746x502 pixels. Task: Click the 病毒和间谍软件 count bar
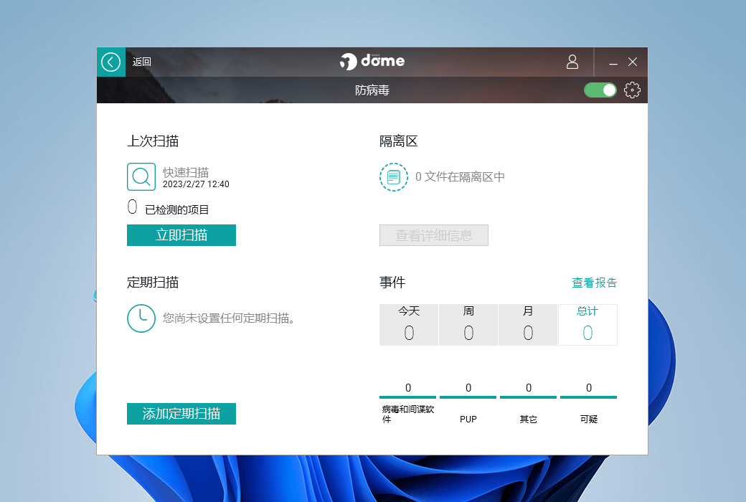tap(408, 396)
